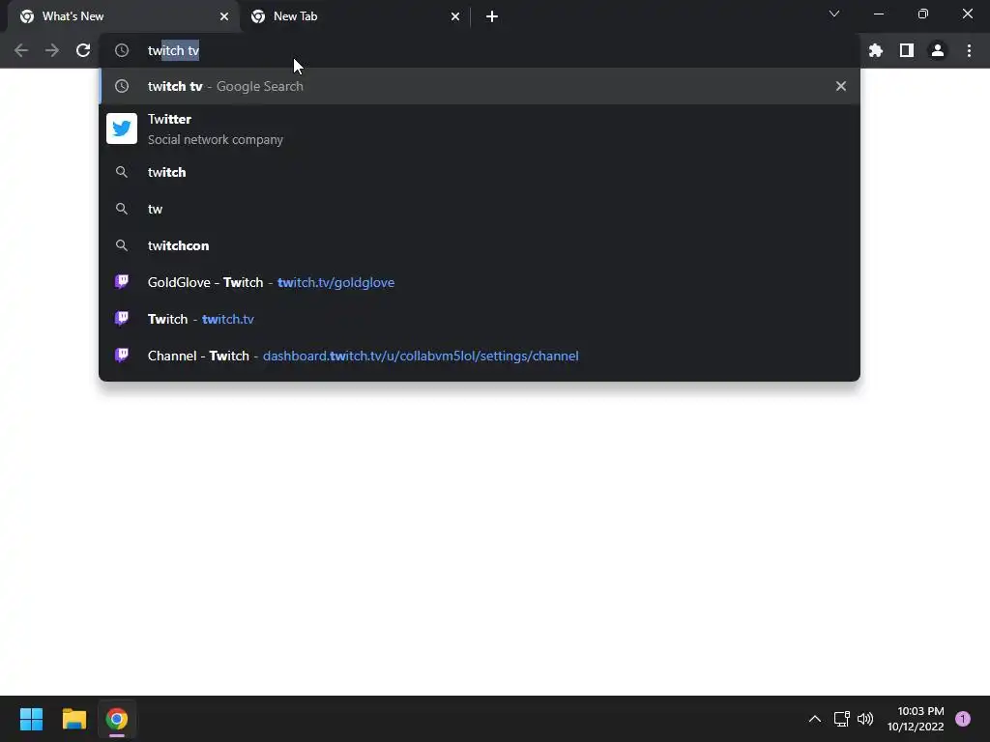
Task: Open a new tab with plus button
Action: point(492,16)
